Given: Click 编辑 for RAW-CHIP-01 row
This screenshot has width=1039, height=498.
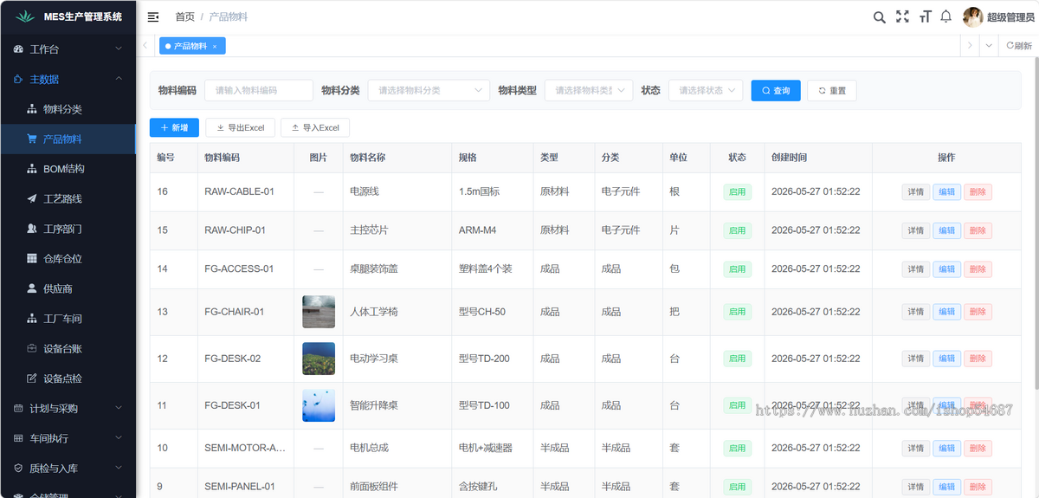Looking at the screenshot, I should tap(947, 230).
